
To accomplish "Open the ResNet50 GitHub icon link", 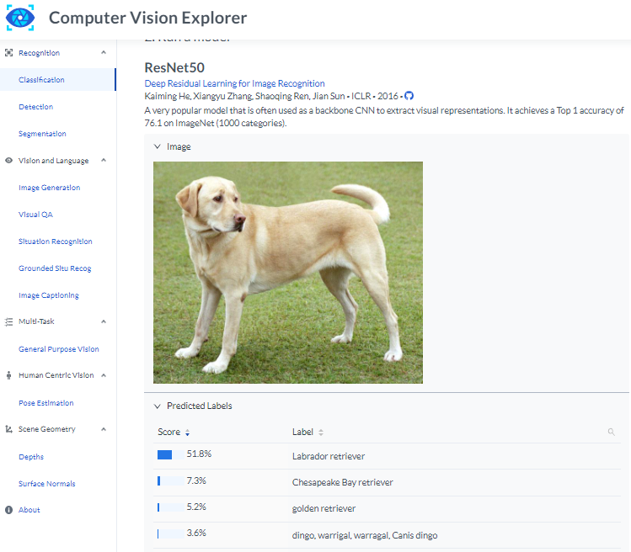I will tap(409, 96).
